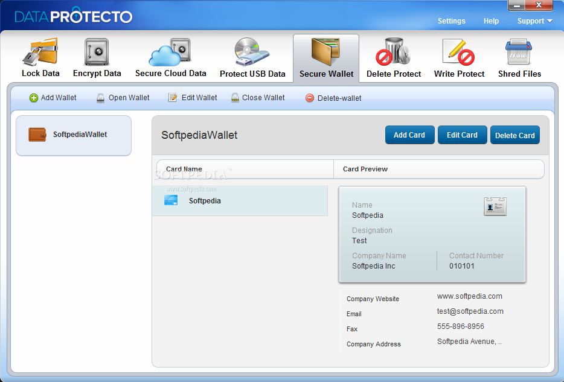Click the www.softpedia.com website value

[x=469, y=296]
